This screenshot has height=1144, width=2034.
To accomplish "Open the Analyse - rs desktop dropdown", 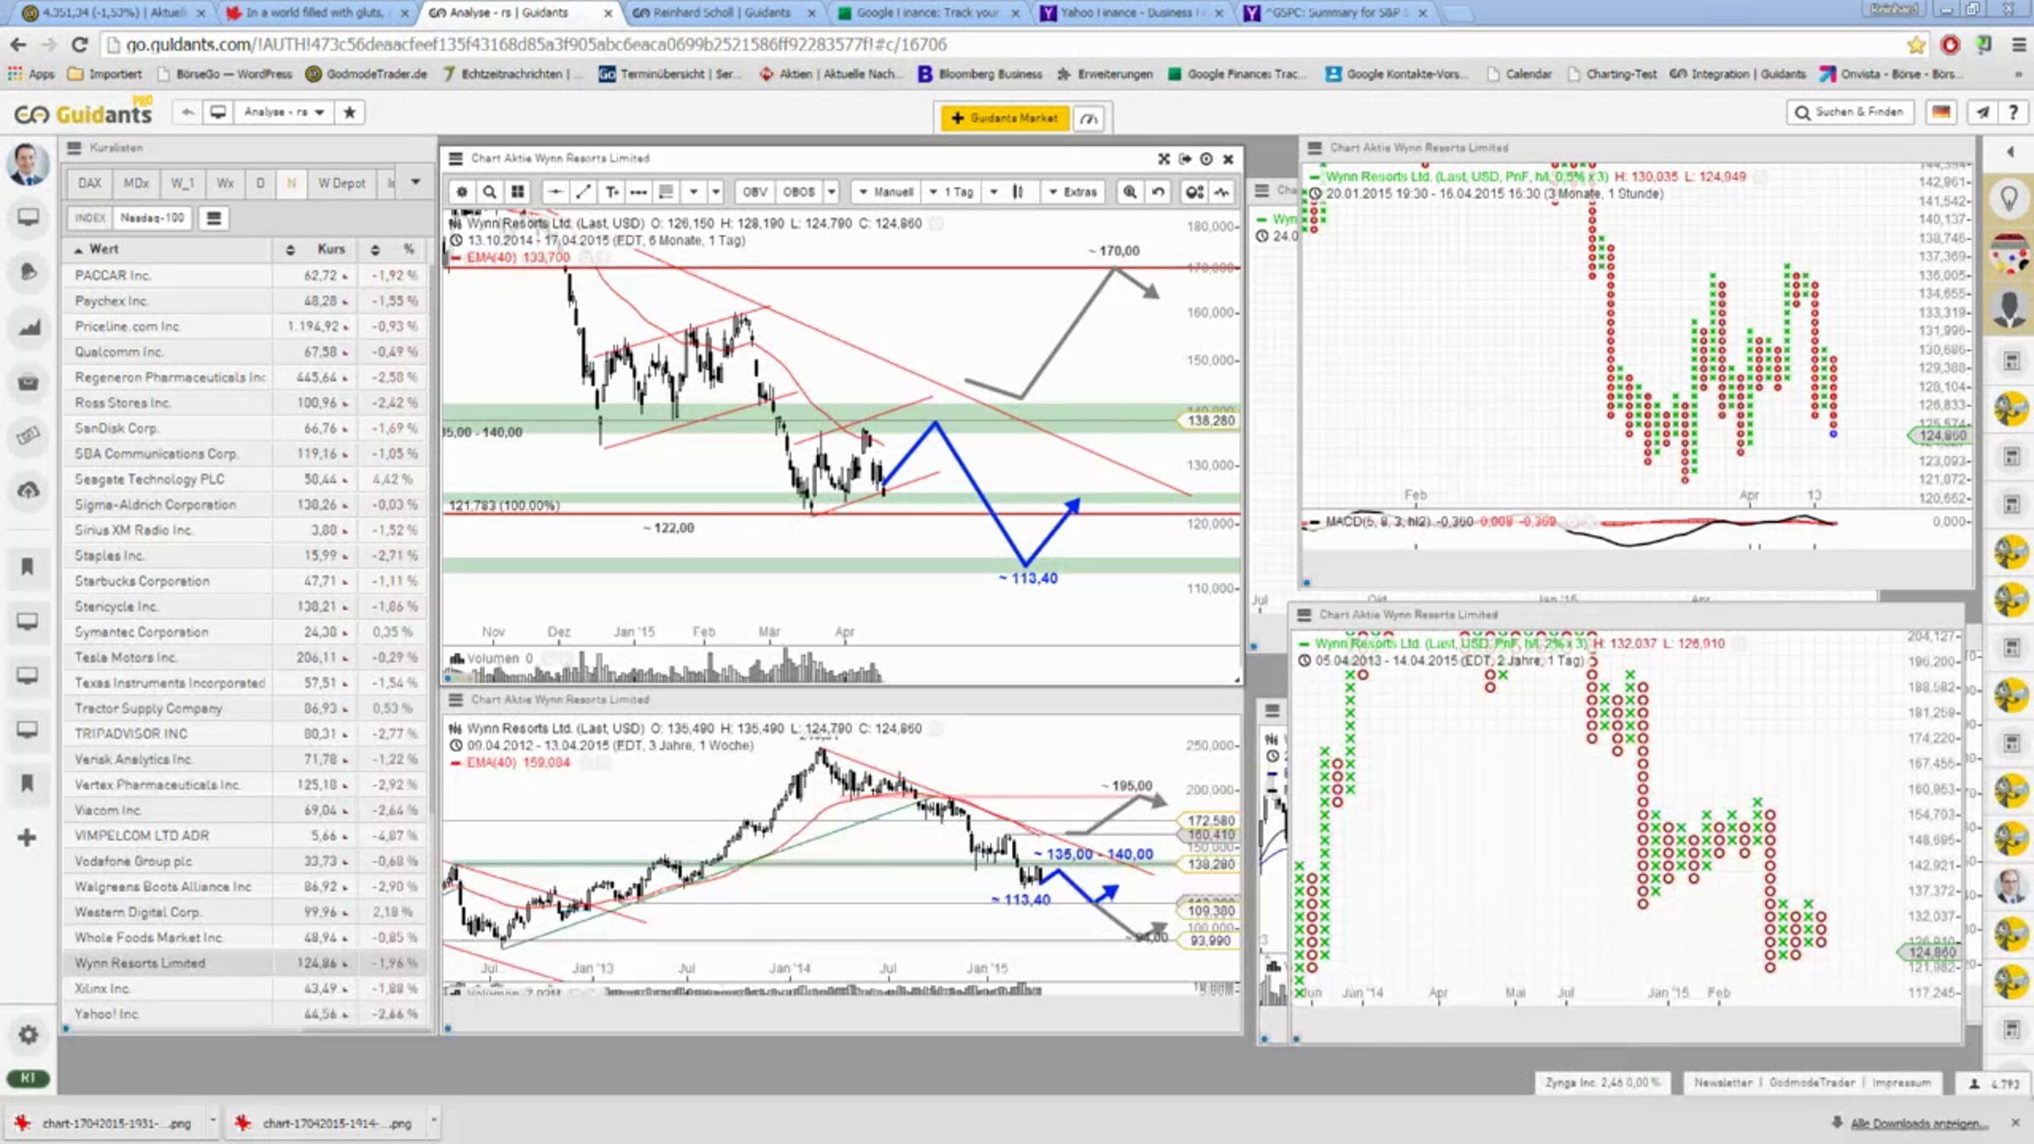I will point(284,112).
